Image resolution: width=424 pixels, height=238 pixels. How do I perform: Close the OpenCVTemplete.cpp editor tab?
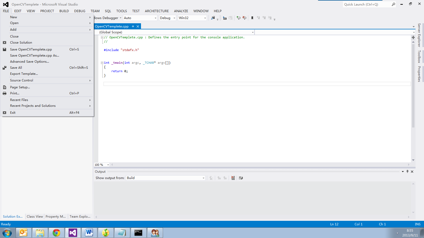tap(138, 26)
